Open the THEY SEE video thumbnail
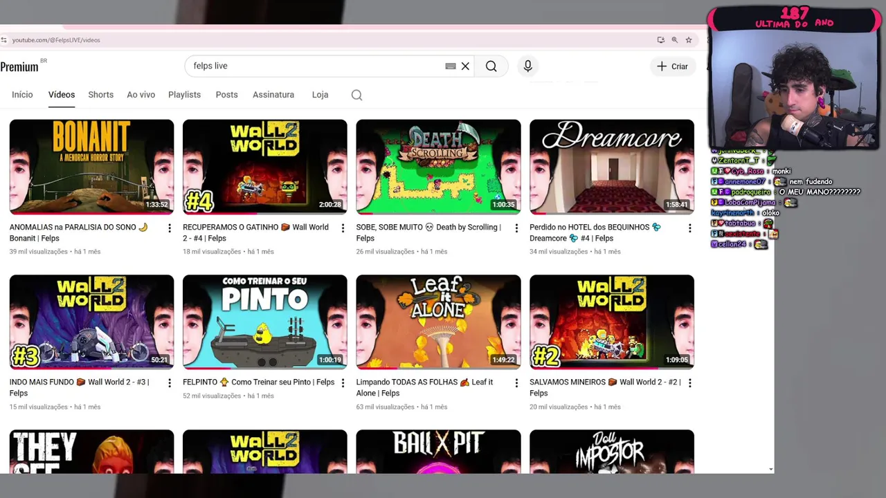Screen dimensions: 886x498 point(91,452)
